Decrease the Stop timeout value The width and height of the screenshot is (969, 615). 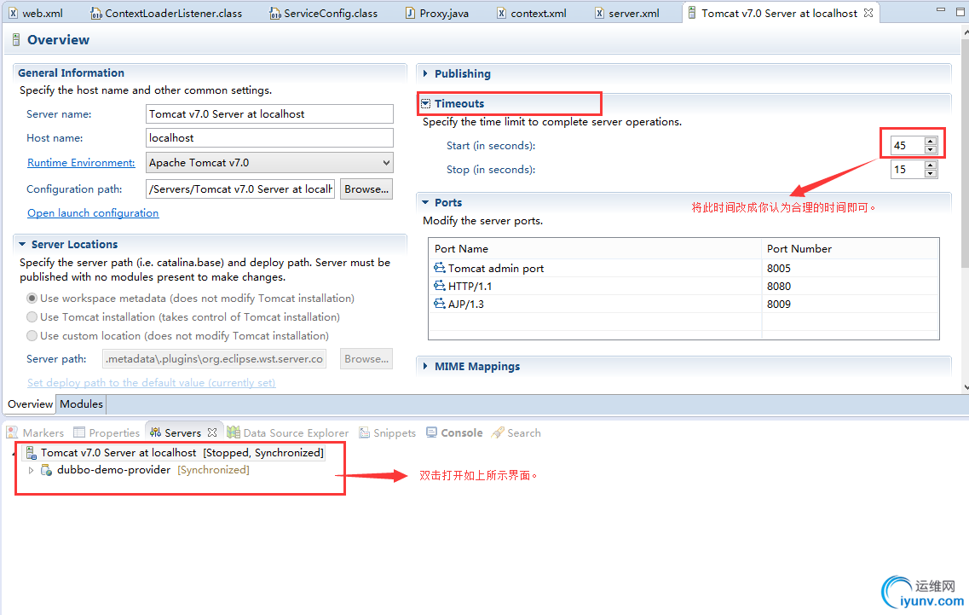point(931,173)
